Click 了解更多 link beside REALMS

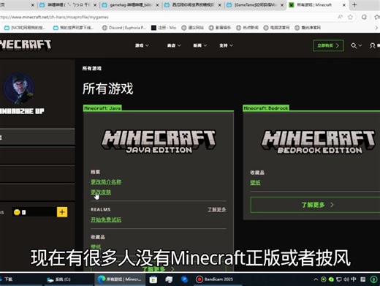coord(217,209)
